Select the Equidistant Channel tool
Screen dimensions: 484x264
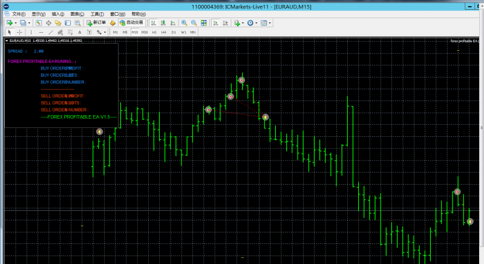point(60,32)
